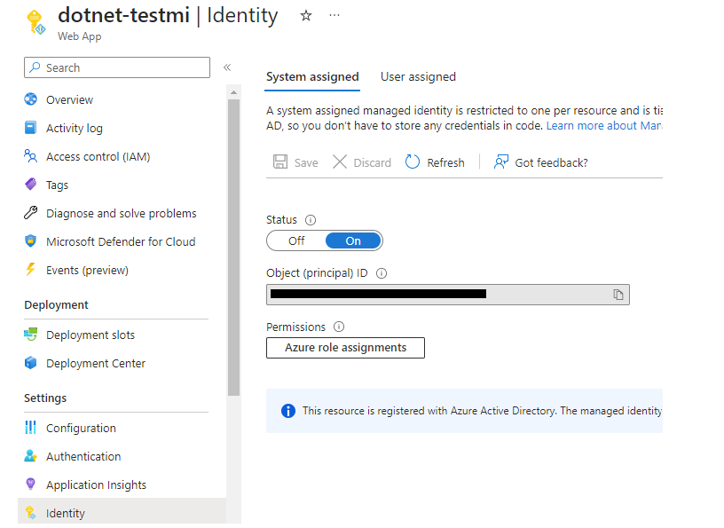The height and width of the screenshot is (528, 724).
Task: Switch to the User assigned tab
Action: tap(418, 76)
